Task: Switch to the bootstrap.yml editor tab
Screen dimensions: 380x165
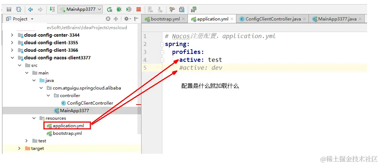Action: [165, 19]
